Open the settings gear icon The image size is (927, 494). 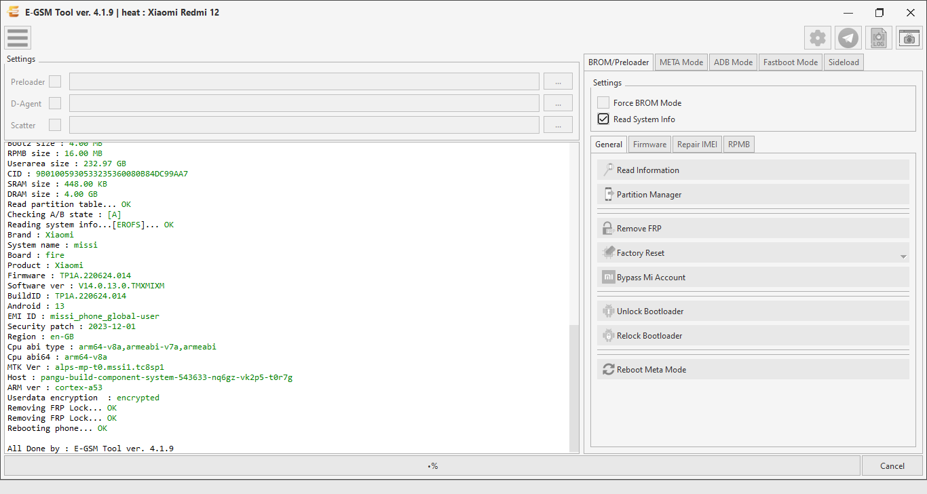pos(818,38)
